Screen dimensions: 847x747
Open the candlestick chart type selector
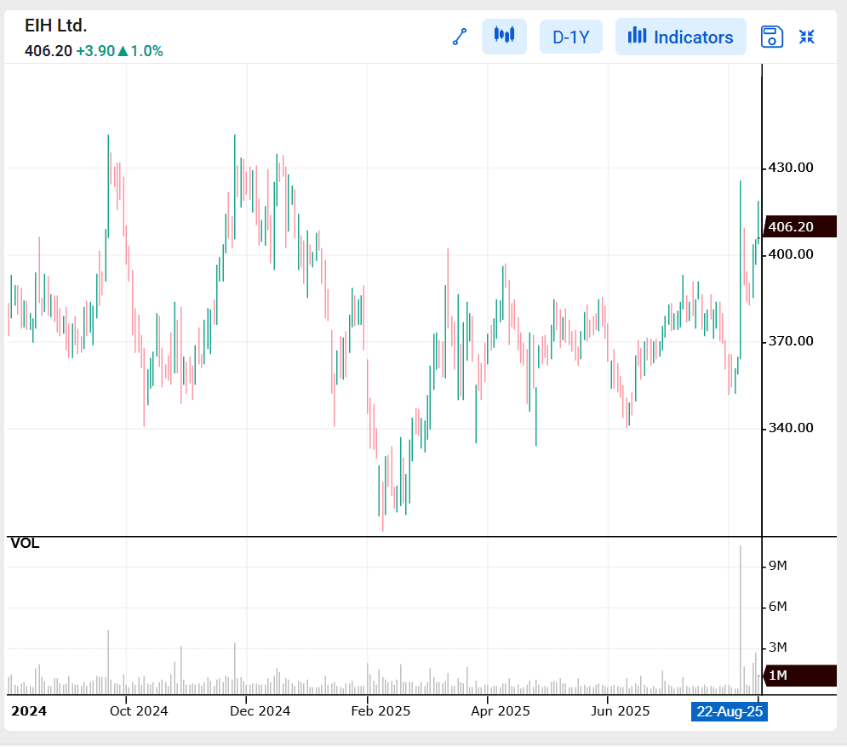pos(504,37)
